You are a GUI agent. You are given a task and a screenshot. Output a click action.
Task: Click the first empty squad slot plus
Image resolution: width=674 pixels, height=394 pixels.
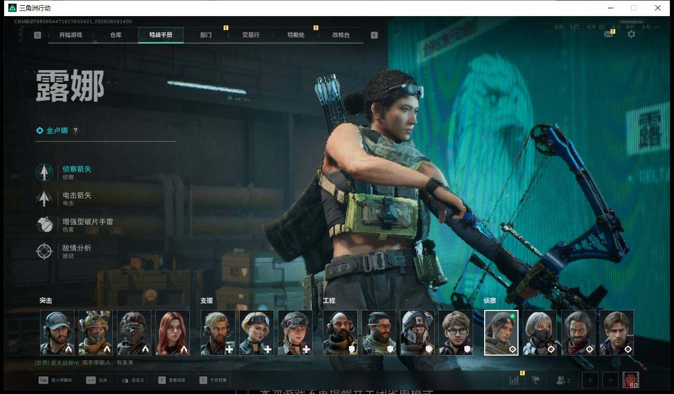tap(590, 381)
